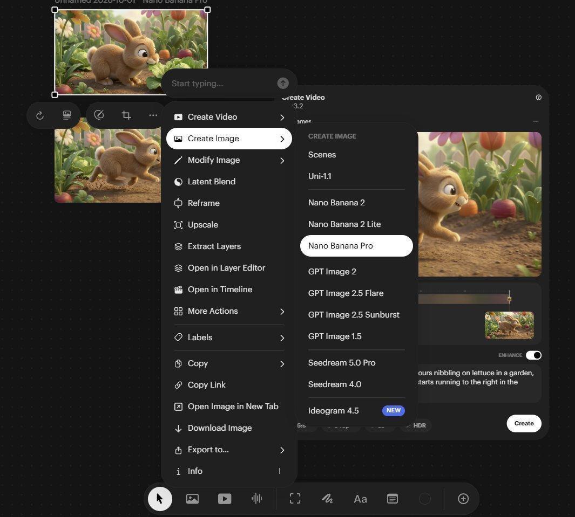The height and width of the screenshot is (517, 575).
Task: Click the image caption icon in floating toolbar
Action: pyautogui.click(x=67, y=115)
